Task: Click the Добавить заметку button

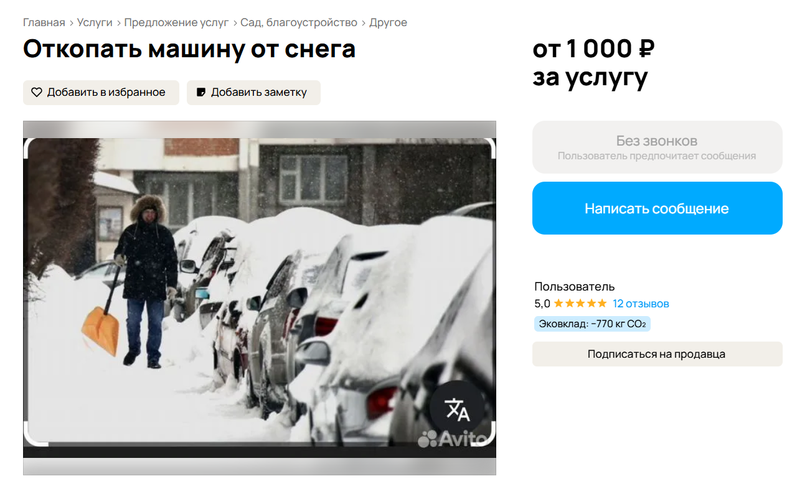Action: coord(253,93)
